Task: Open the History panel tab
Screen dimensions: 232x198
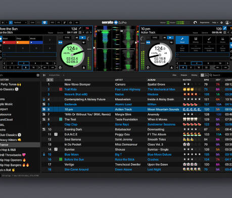Action: (x=194, y=75)
